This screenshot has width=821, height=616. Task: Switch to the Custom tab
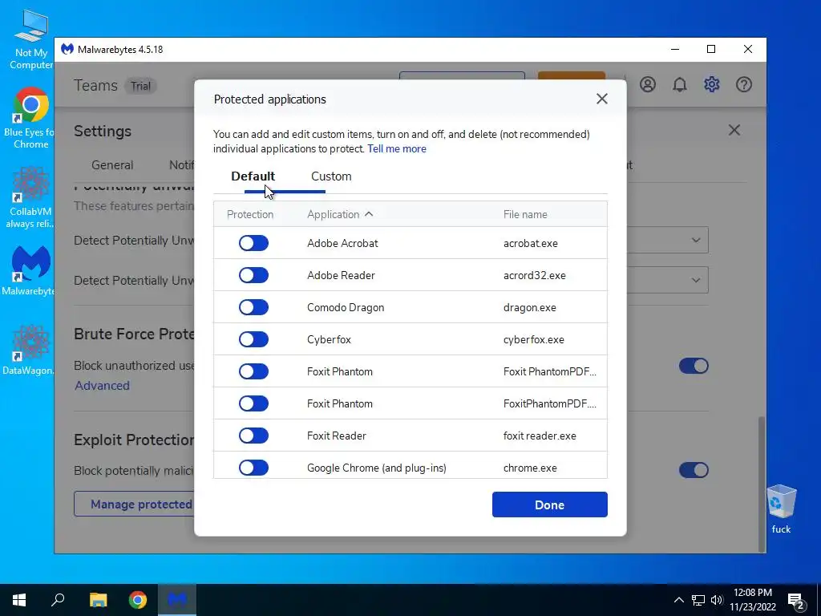point(331,176)
